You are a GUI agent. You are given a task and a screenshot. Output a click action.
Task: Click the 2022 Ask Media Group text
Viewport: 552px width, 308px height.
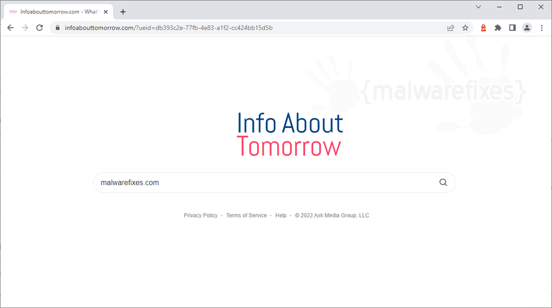(x=332, y=215)
